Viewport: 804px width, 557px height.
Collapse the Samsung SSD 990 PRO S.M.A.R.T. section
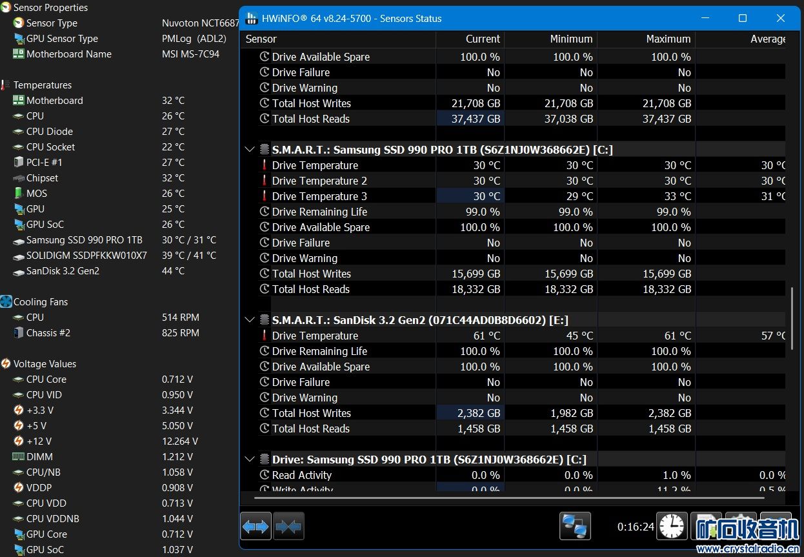[250, 150]
